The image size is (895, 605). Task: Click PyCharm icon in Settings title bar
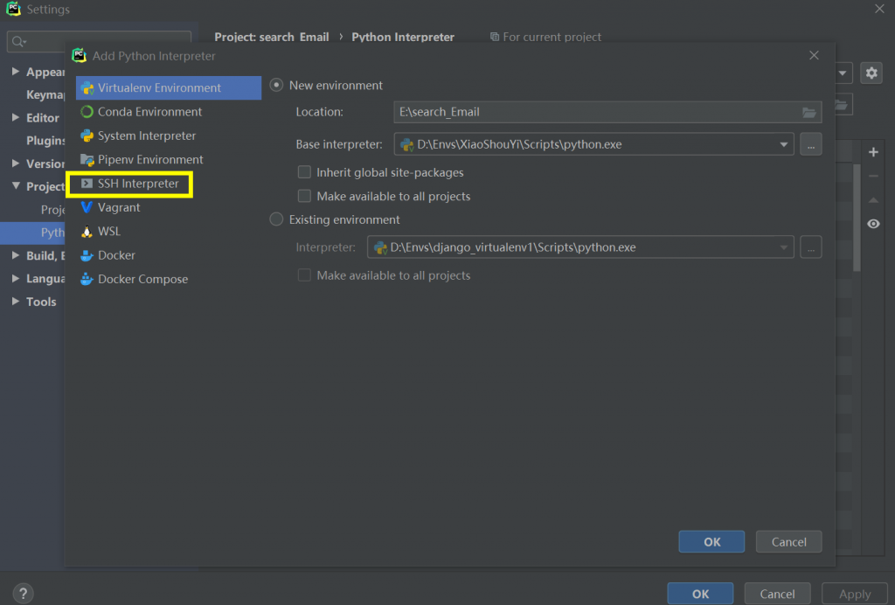[x=13, y=9]
